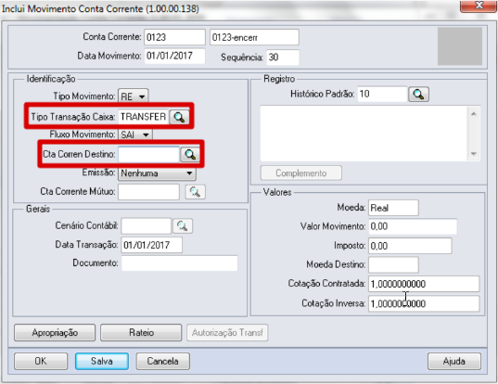Focus the Imposto field
The height and width of the screenshot is (384, 498).
click(x=410, y=246)
